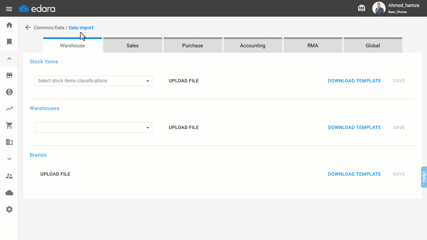The height and width of the screenshot is (240, 427).
Task: Upload file for Stock items
Action: pos(184,81)
